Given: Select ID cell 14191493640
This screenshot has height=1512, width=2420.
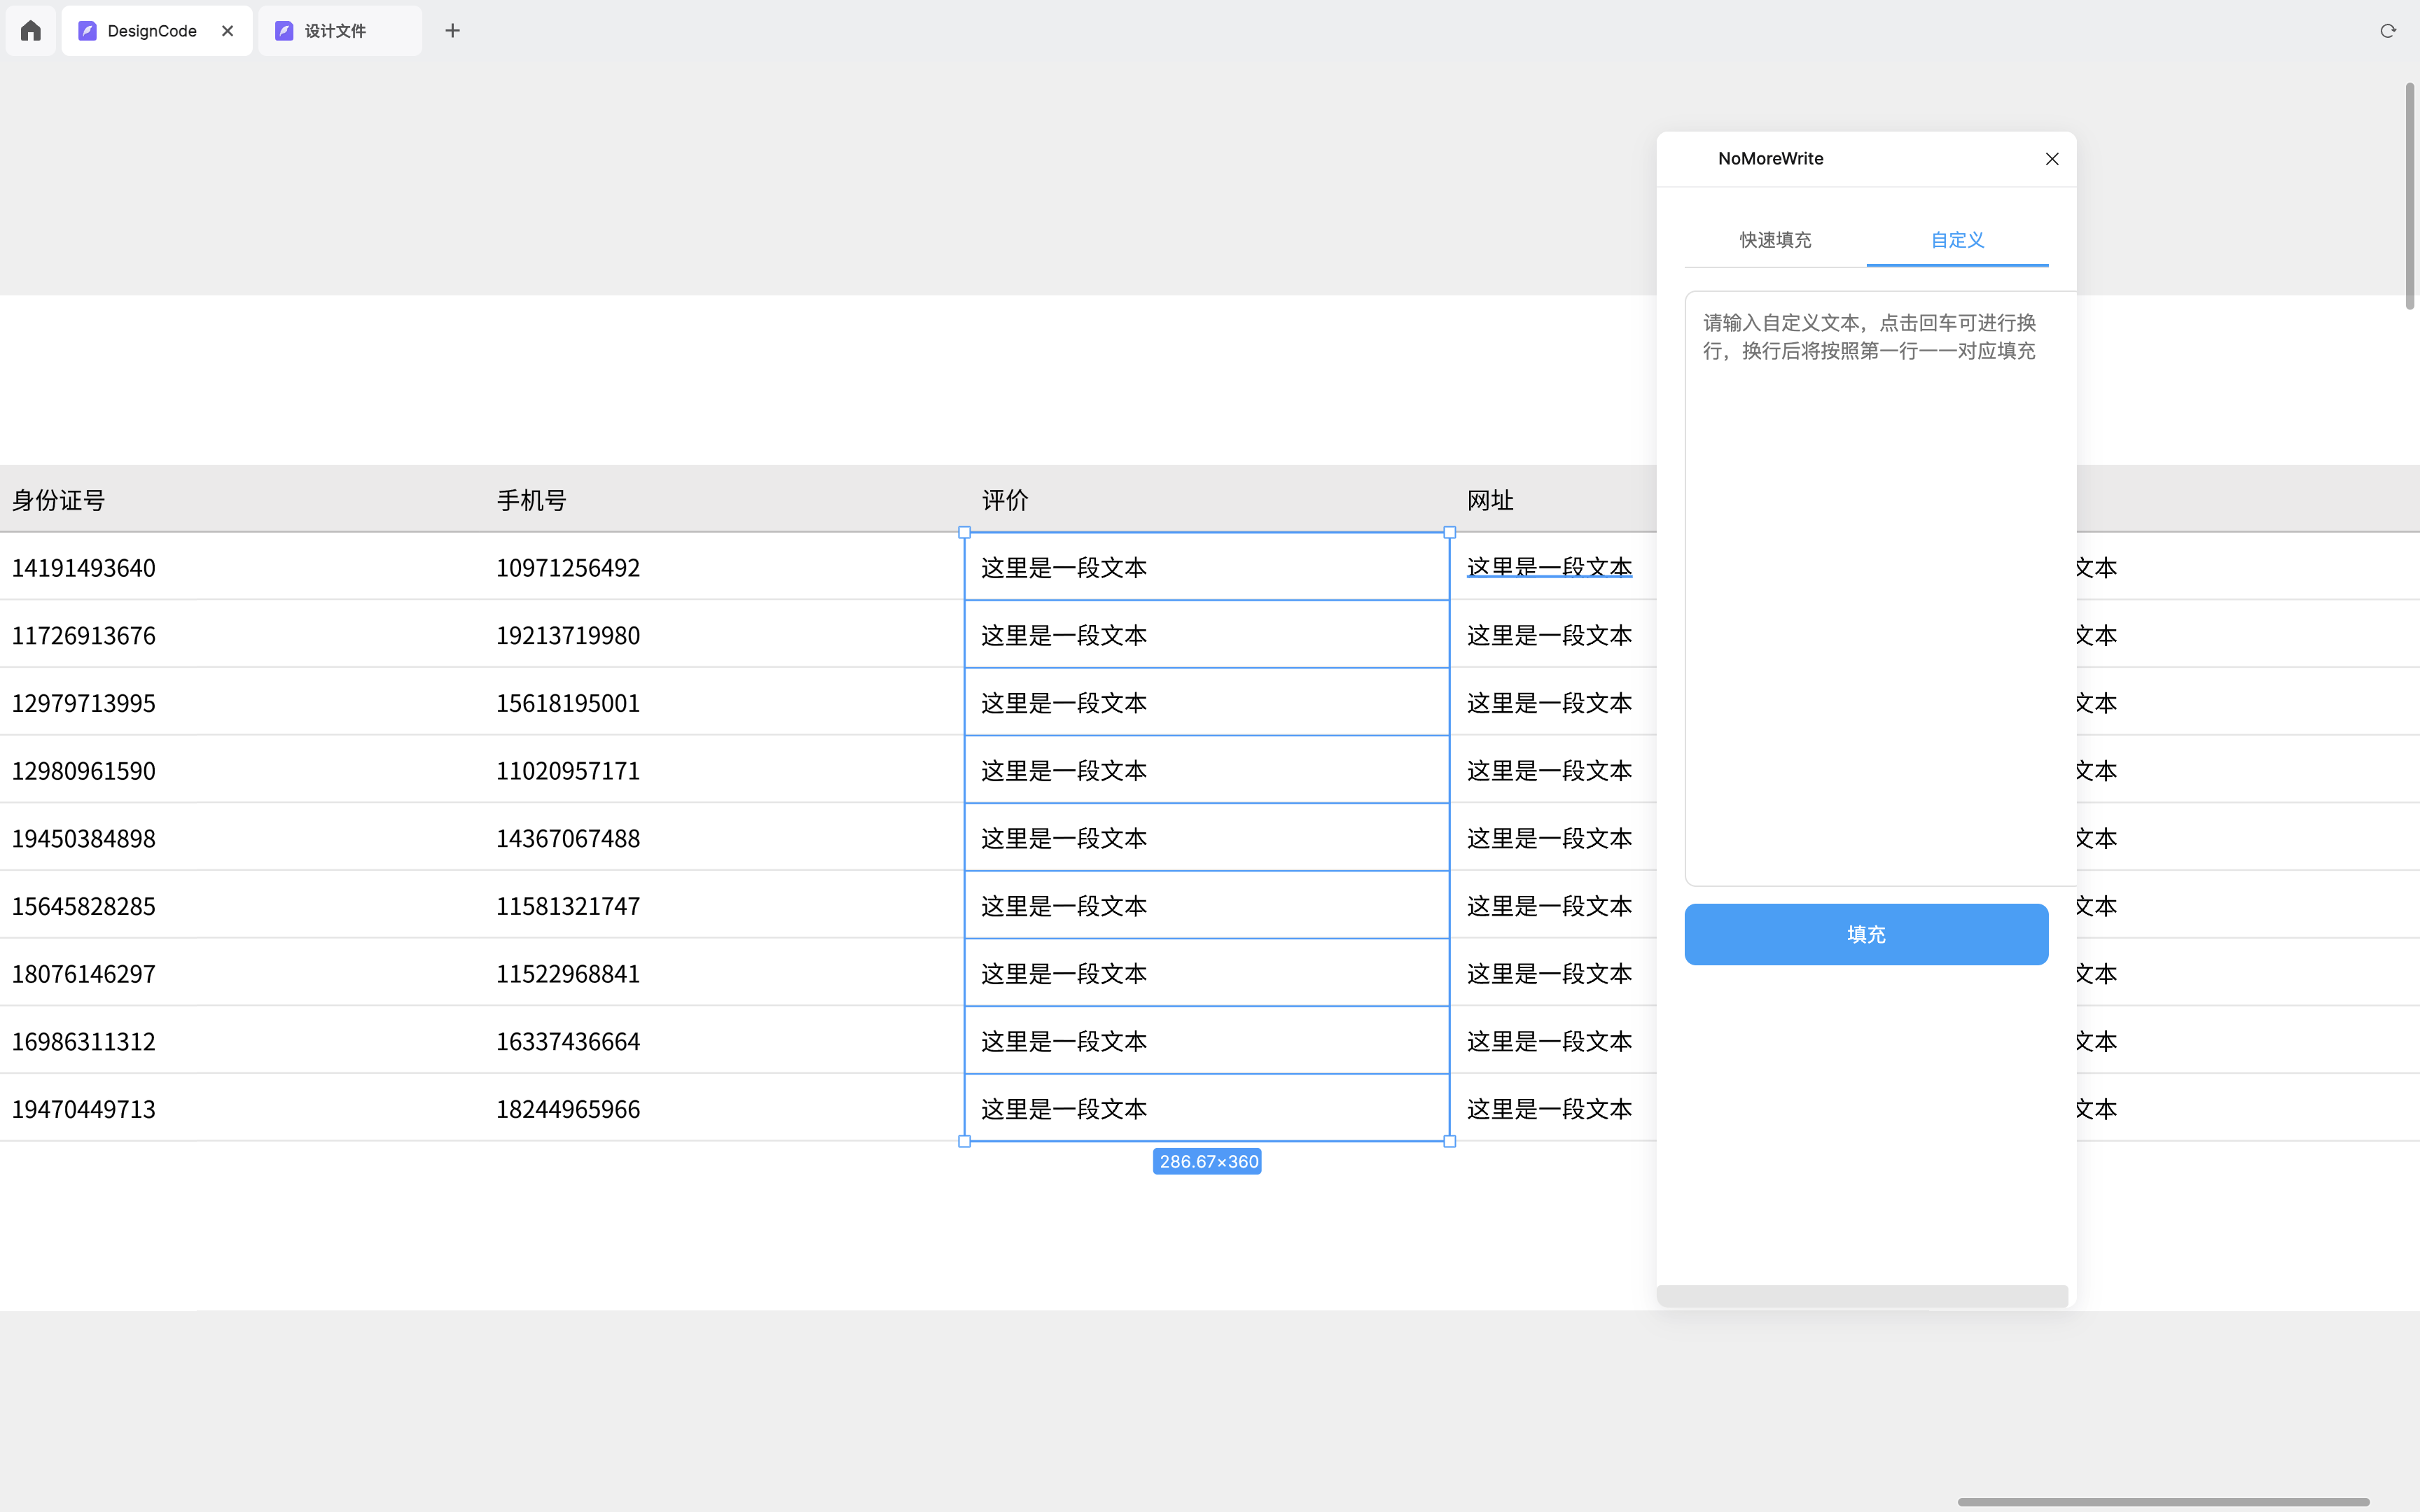Looking at the screenshot, I should click(84, 568).
